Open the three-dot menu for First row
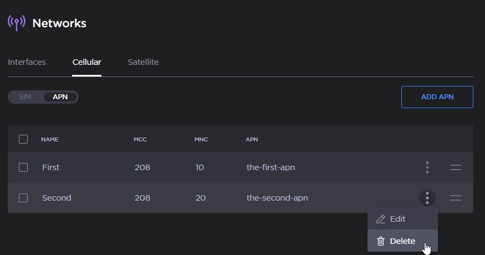The height and width of the screenshot is (255, 485). point(427,167)
